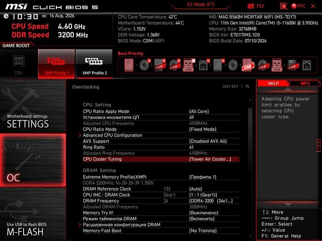Collapse the help panel with the upper handle
Viewport: 322px width, 241px height.
click(x=288, y=89)
